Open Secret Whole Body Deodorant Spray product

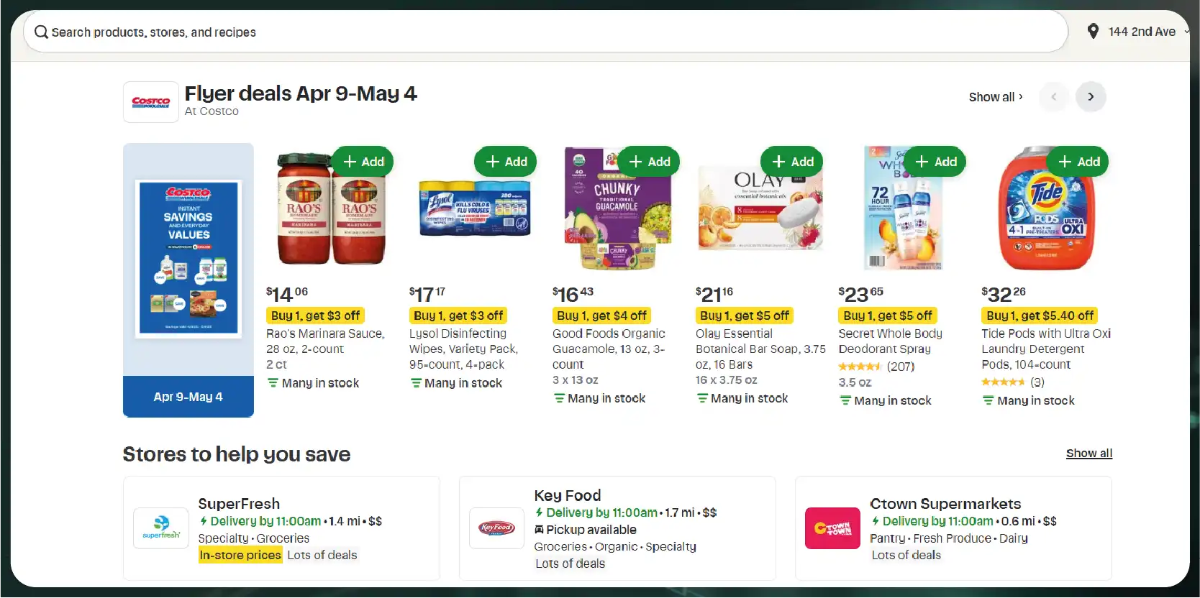(x=890, y=341)
